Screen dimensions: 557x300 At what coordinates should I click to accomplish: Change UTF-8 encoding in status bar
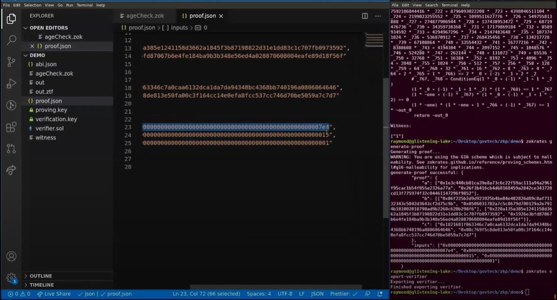(285, 294)
